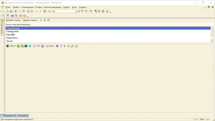The height and width of the screenshot is (121, 215).
Task: Click the move panel down arrow icon
Action: pyautogui.click(x=45, y=20)
